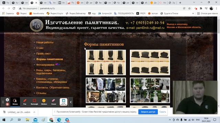220x123 pixels.
Task: Pause the screen recording
Action: pyautogui.click(x=7, y=100)
